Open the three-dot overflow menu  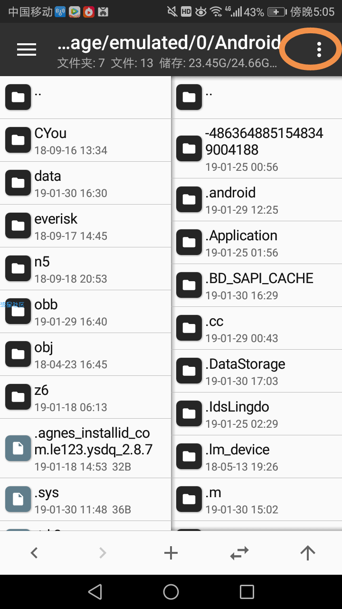pyautogui.click(x=319, y=49)
